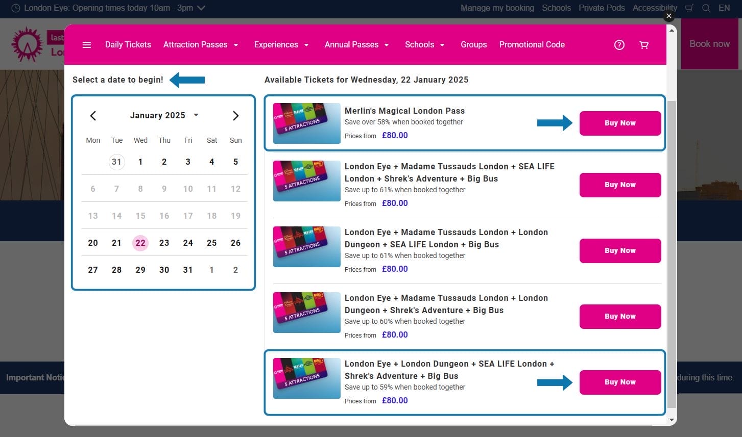The image size is (742, 437).
Task: Click the Merlin's Magical London Pass thumbnail
Action: [x=306, y=123]
